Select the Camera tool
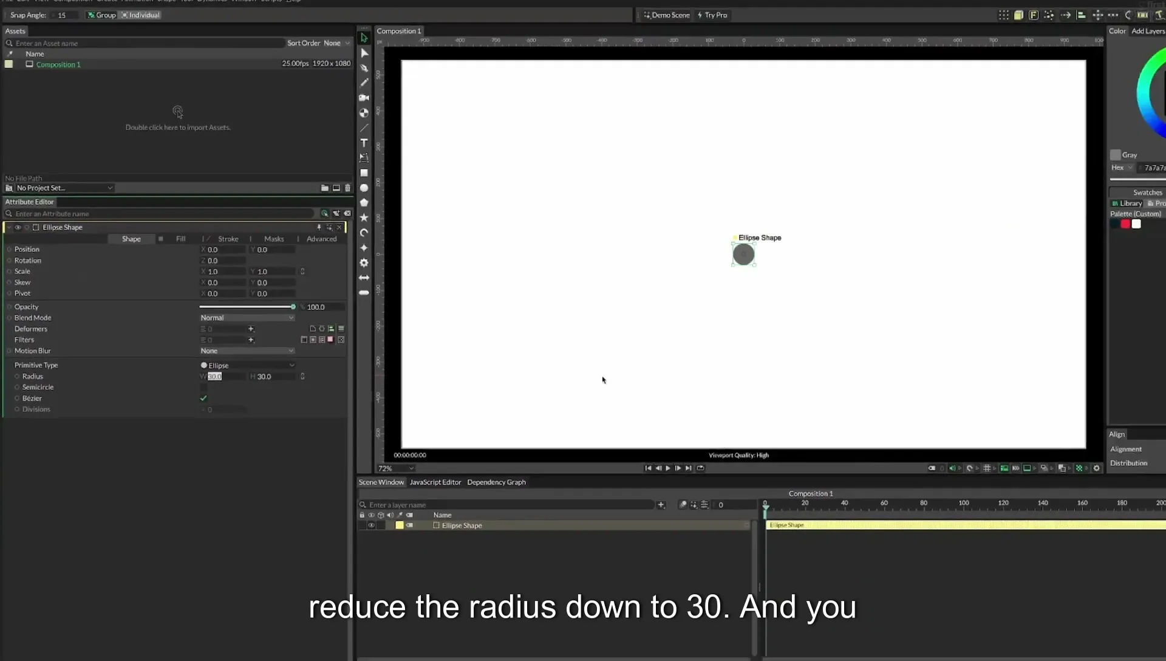The height and width of the screenshot is (661, 1166). point(364,98)
